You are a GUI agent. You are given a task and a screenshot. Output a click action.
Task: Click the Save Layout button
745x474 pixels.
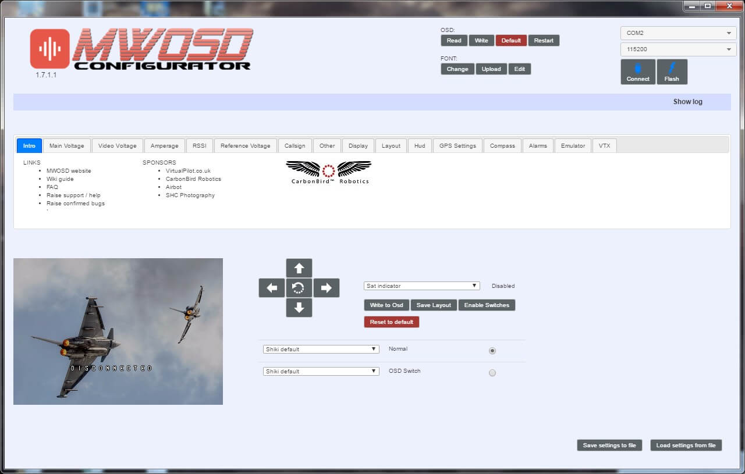[434, 305]
